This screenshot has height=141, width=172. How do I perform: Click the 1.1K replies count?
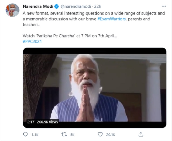tap(35, 134)
